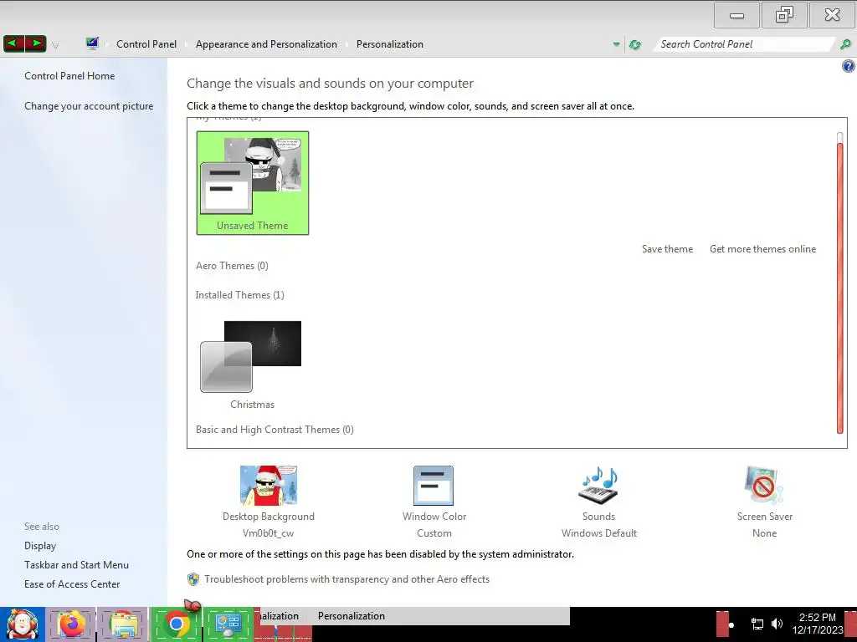857x642 pixels.
Task: Click the Vm0b0t_cw background name text
Action: click(269, 533)
